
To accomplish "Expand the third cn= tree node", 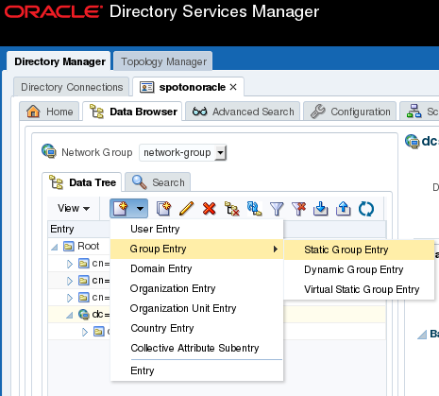I will (x=70, y=298).
